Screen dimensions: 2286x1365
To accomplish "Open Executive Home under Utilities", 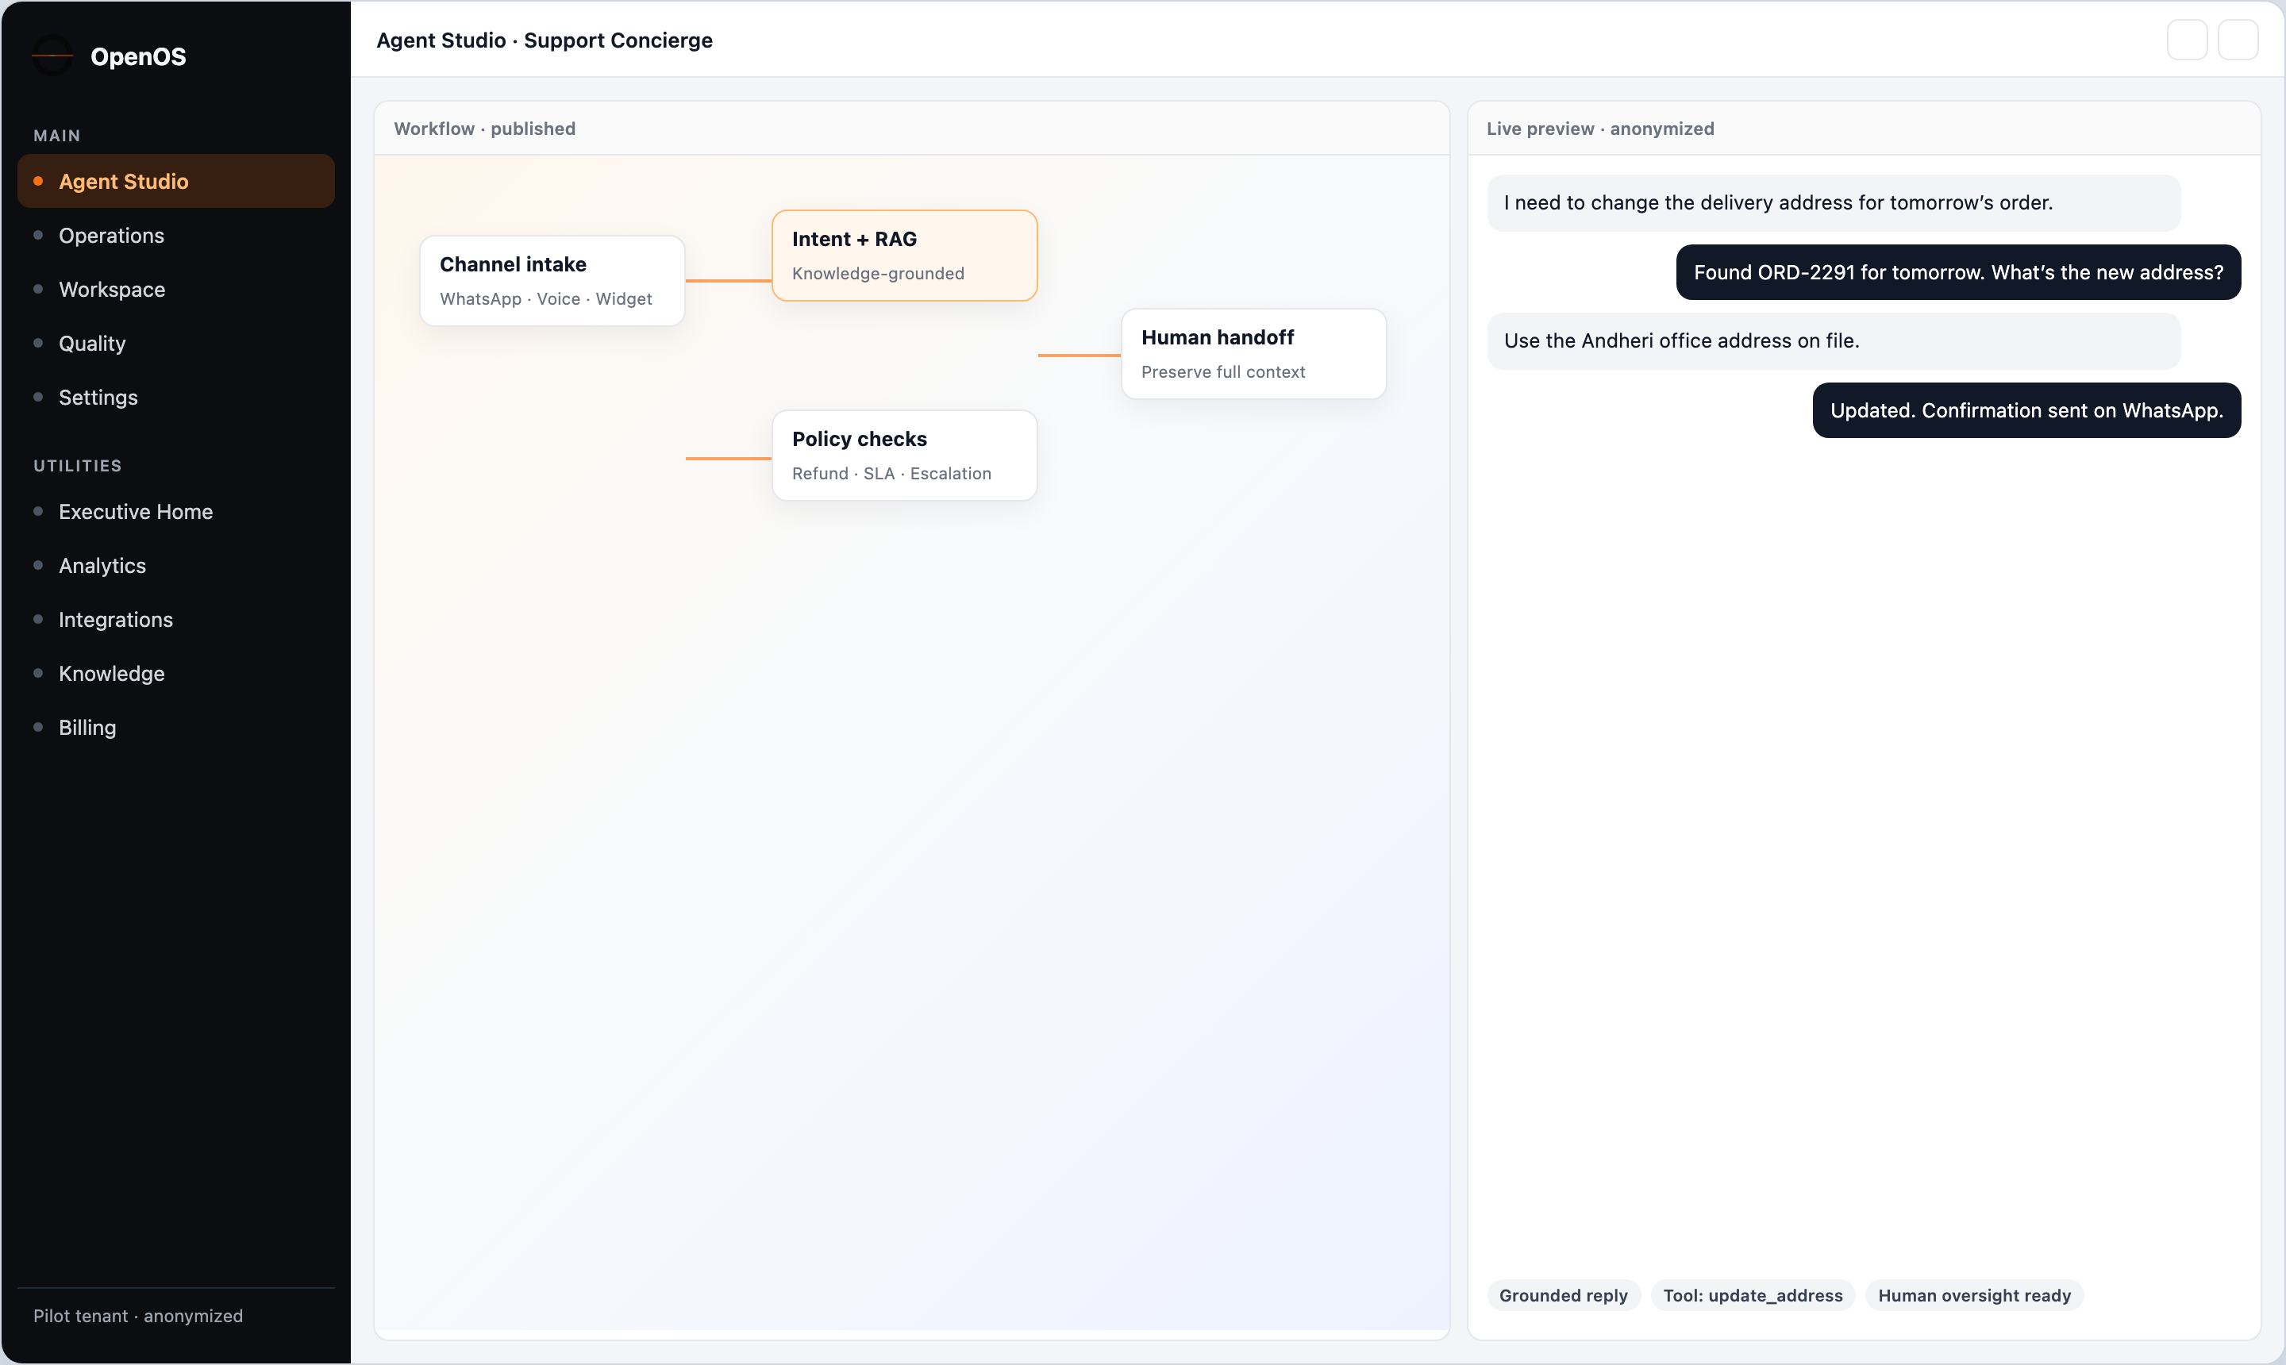I will coord(175,511).
